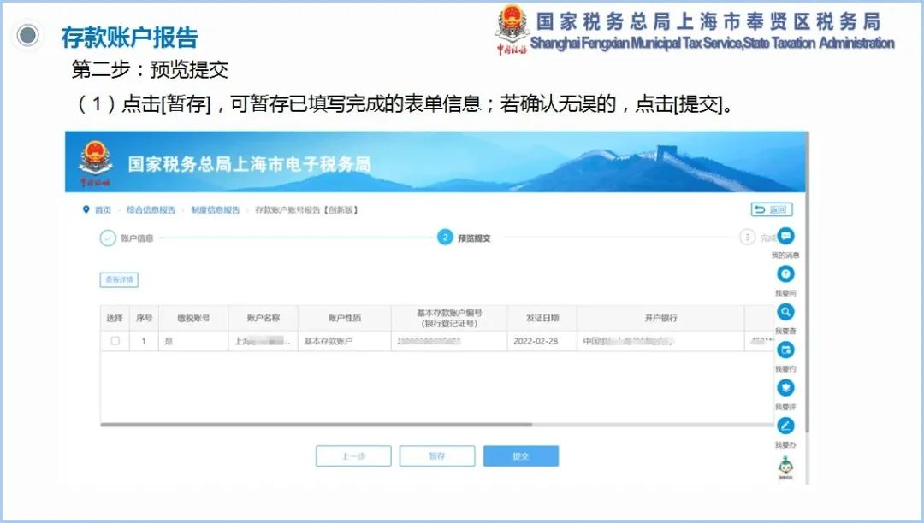Click the 发证日期 column header
This screenshot has height=523, width=924.
[x=542, y=318]
